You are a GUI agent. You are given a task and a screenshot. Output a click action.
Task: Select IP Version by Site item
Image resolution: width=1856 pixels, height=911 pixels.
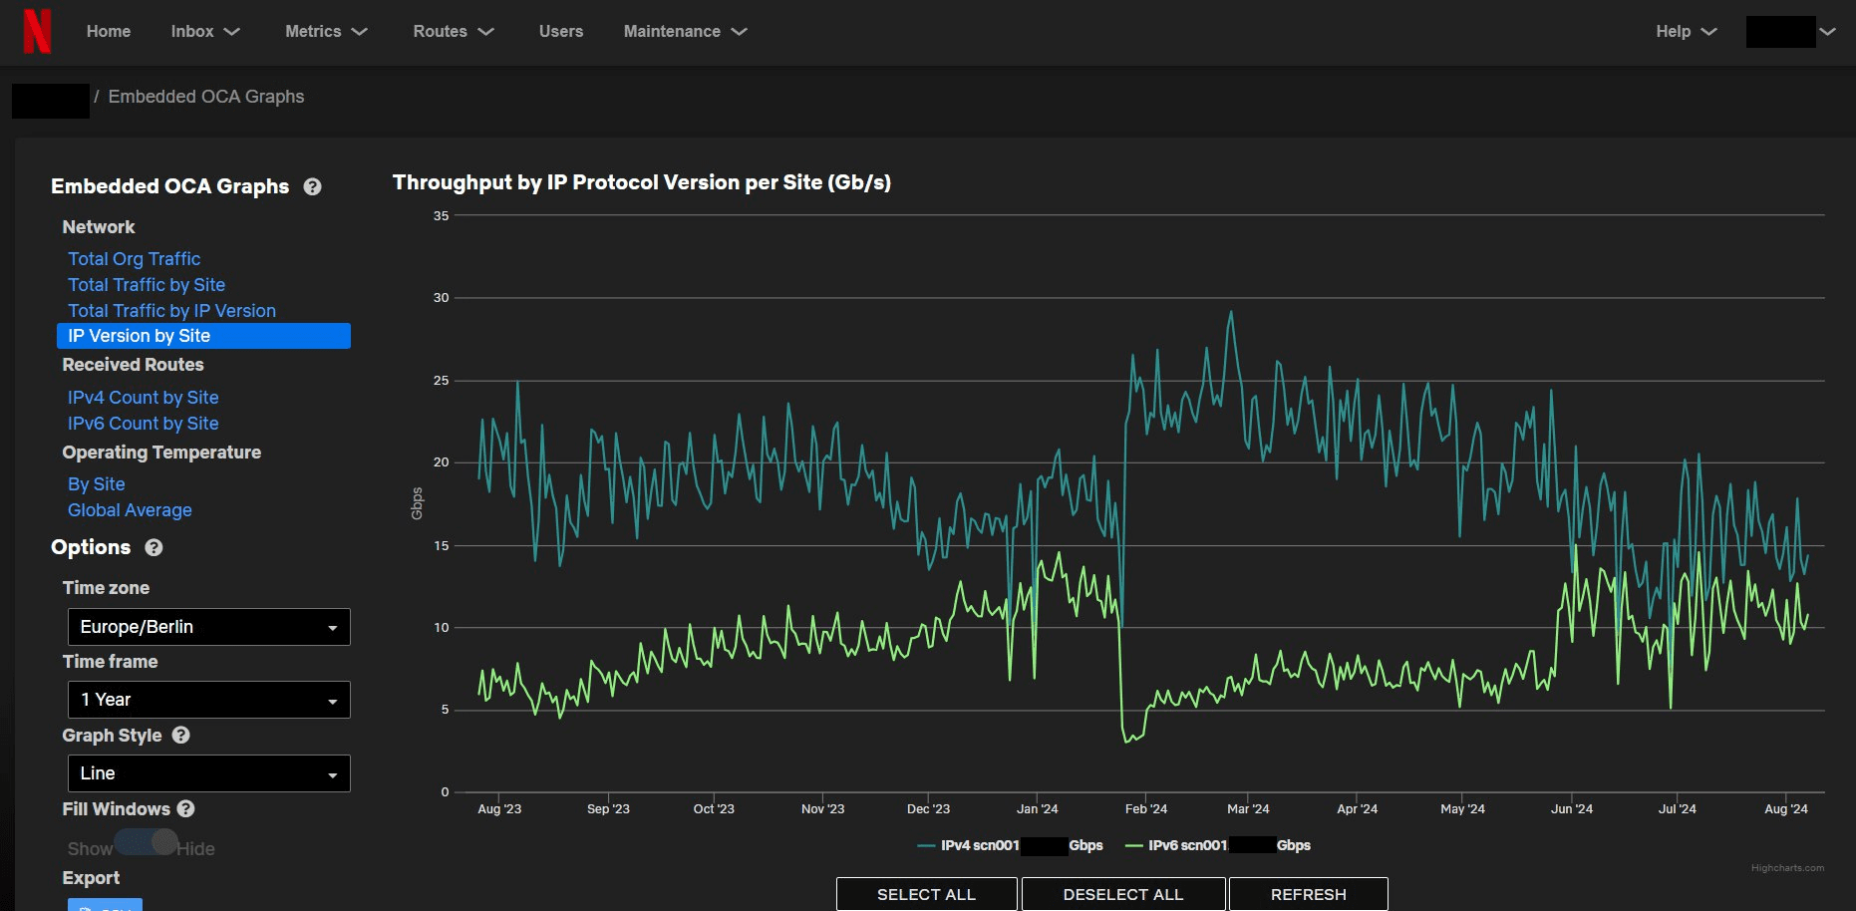tap(203, 336)
